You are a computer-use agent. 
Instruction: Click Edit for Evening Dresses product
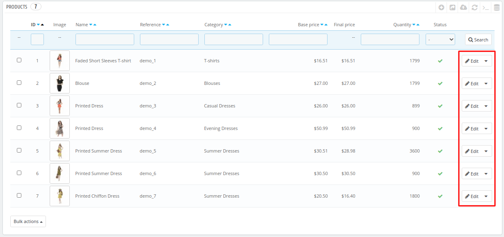tap(472, 128)
